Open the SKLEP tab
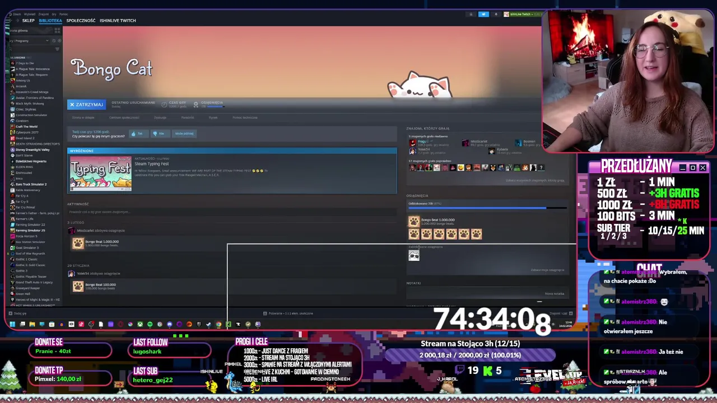 pyautogui.click(x=28, y=21)
